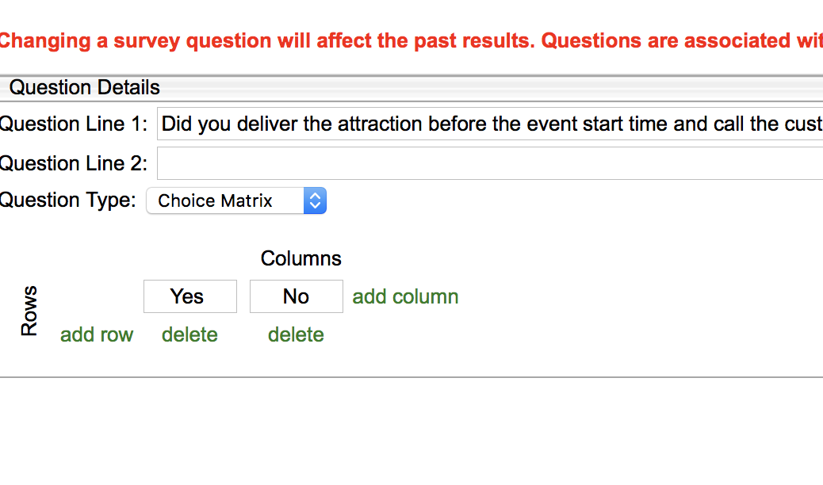The width and height of the screenshot is (823, 485).
Task: Edit the No column name box
Action: click(296, 296)
